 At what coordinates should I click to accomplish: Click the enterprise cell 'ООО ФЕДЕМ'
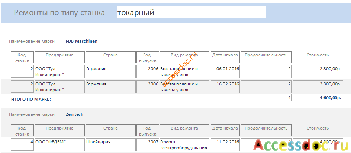[x=60, y=144]
